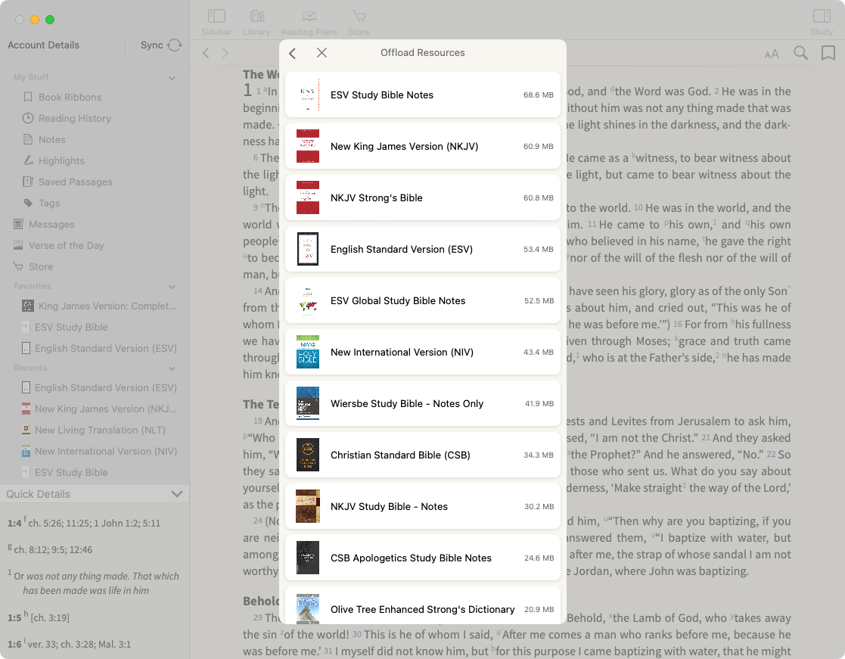Select ESV Global Study Bible Notes resource

coord(422,300)
